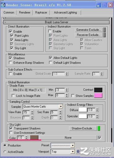Click the Sky Light None map button
The image size is (114, 158).
[68, 138]
